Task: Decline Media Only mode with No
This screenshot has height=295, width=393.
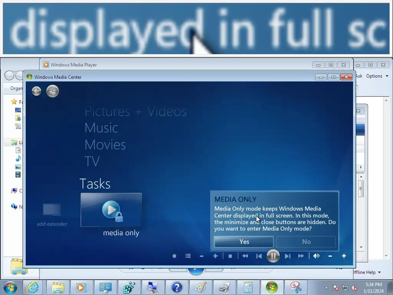Action: (x=306, y=242)
